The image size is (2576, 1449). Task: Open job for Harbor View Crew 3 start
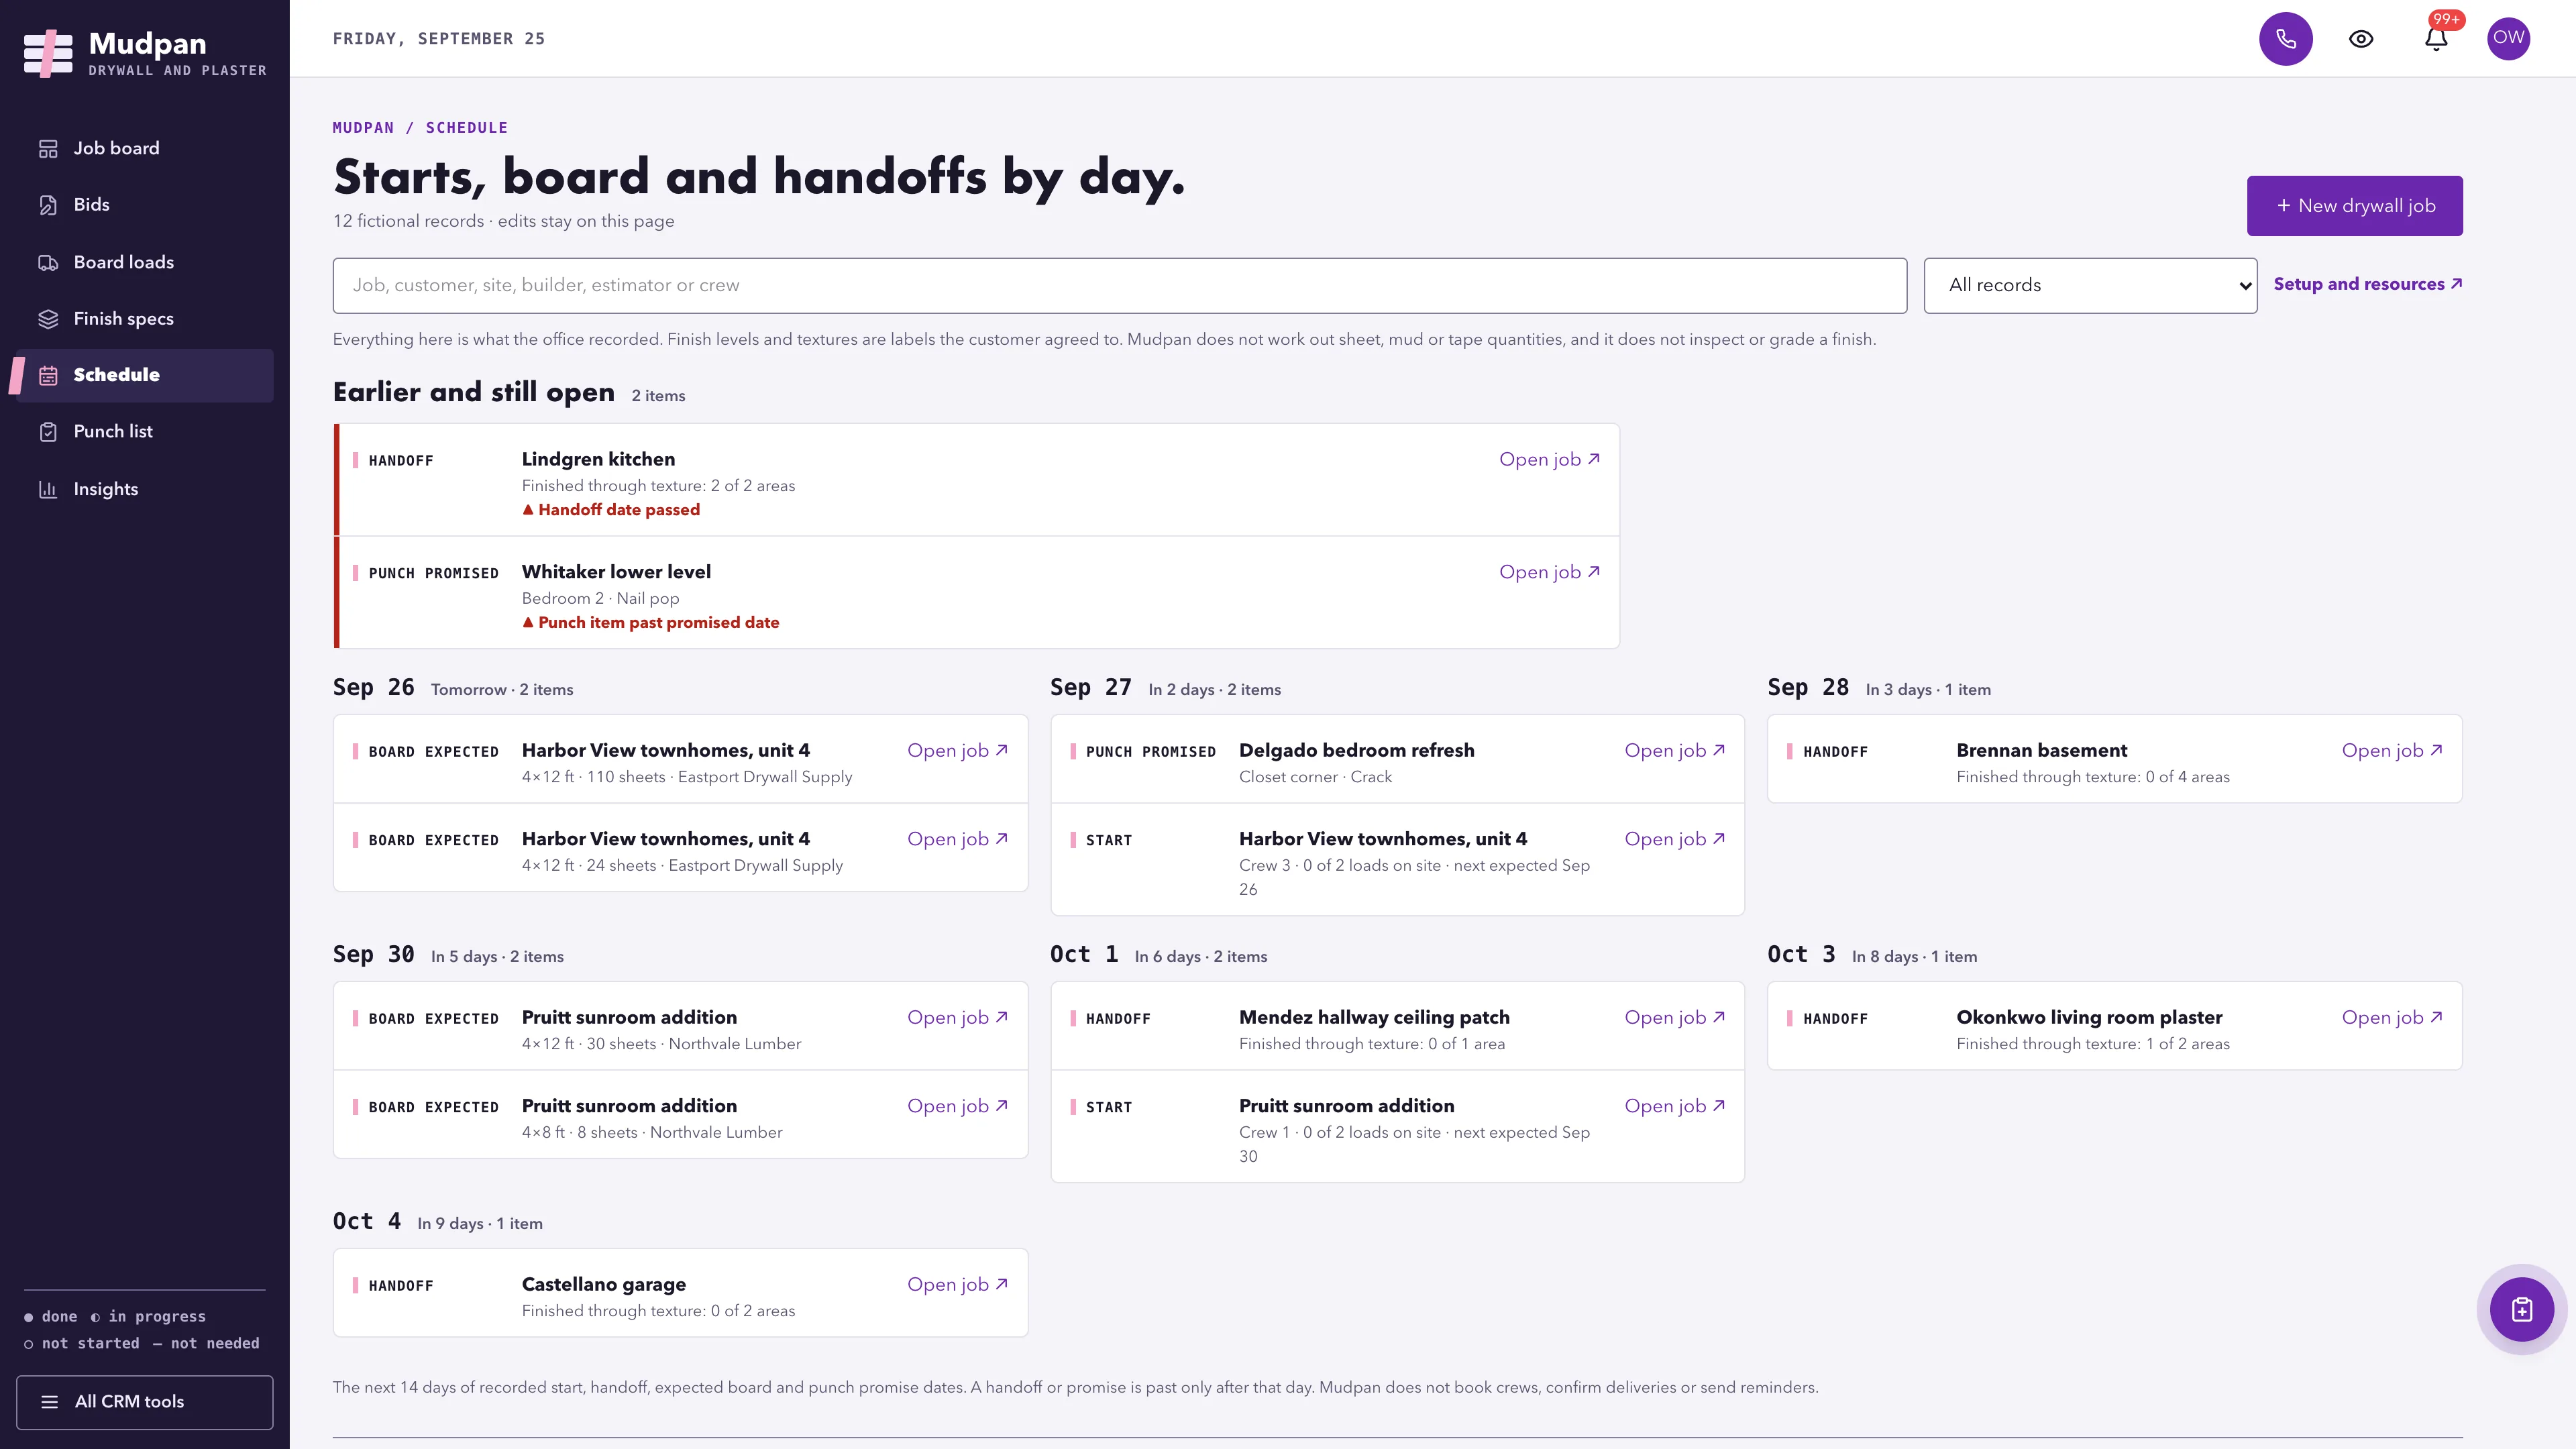tap(1674, 839)
